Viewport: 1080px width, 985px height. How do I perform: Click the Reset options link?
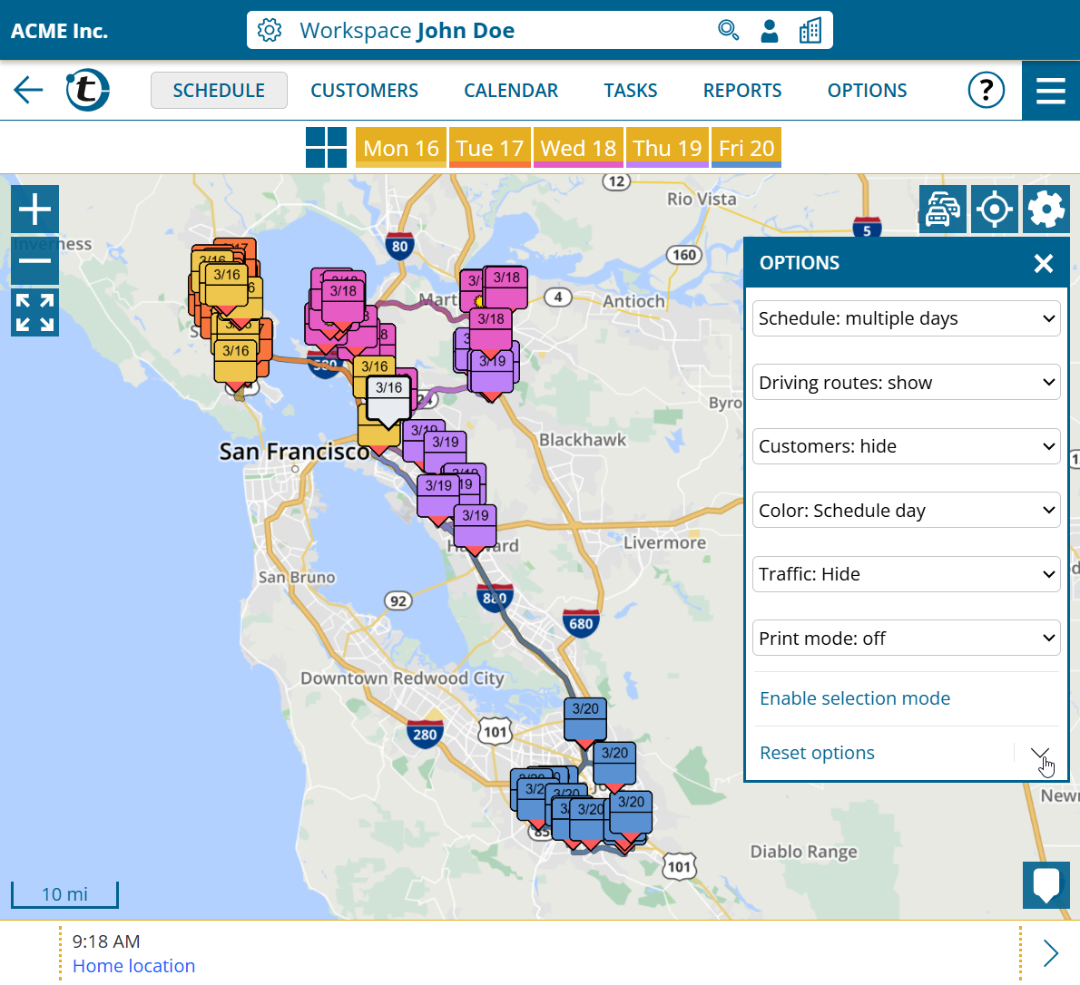[x=817, y=753]
